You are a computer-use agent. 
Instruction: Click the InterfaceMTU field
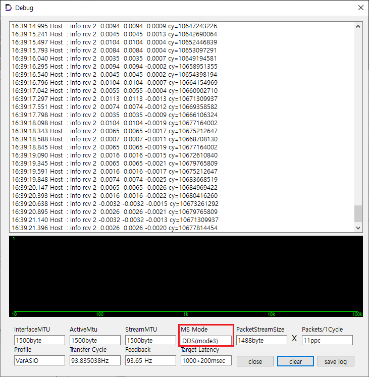point(39,340)
